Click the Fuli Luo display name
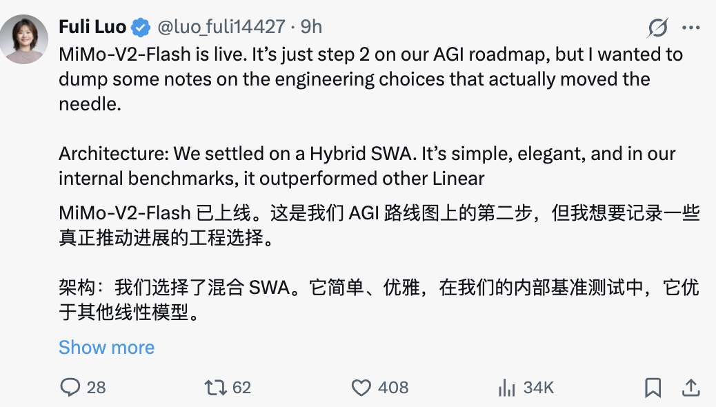716x407 pixels. [x=92, y=27]
